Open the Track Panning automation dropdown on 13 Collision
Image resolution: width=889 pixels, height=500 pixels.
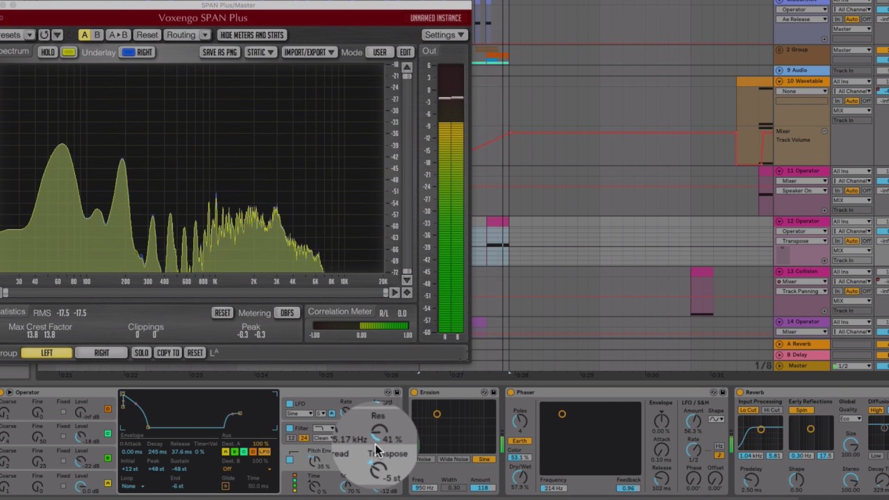[803, 292]
